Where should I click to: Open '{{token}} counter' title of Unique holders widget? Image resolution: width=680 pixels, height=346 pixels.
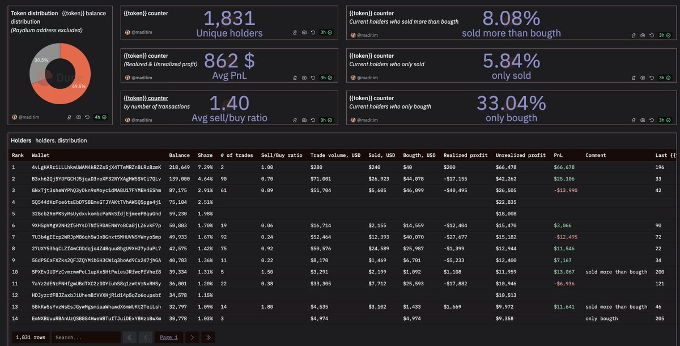(145, 13)
